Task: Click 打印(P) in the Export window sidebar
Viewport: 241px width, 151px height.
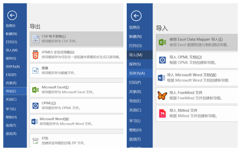Action: [11, 75]
